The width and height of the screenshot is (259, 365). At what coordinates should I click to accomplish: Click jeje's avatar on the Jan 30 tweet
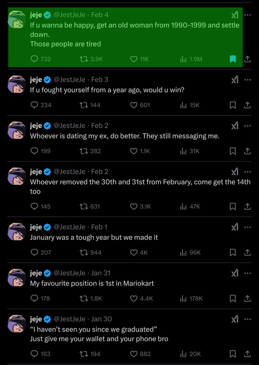[x=17, y=323]
